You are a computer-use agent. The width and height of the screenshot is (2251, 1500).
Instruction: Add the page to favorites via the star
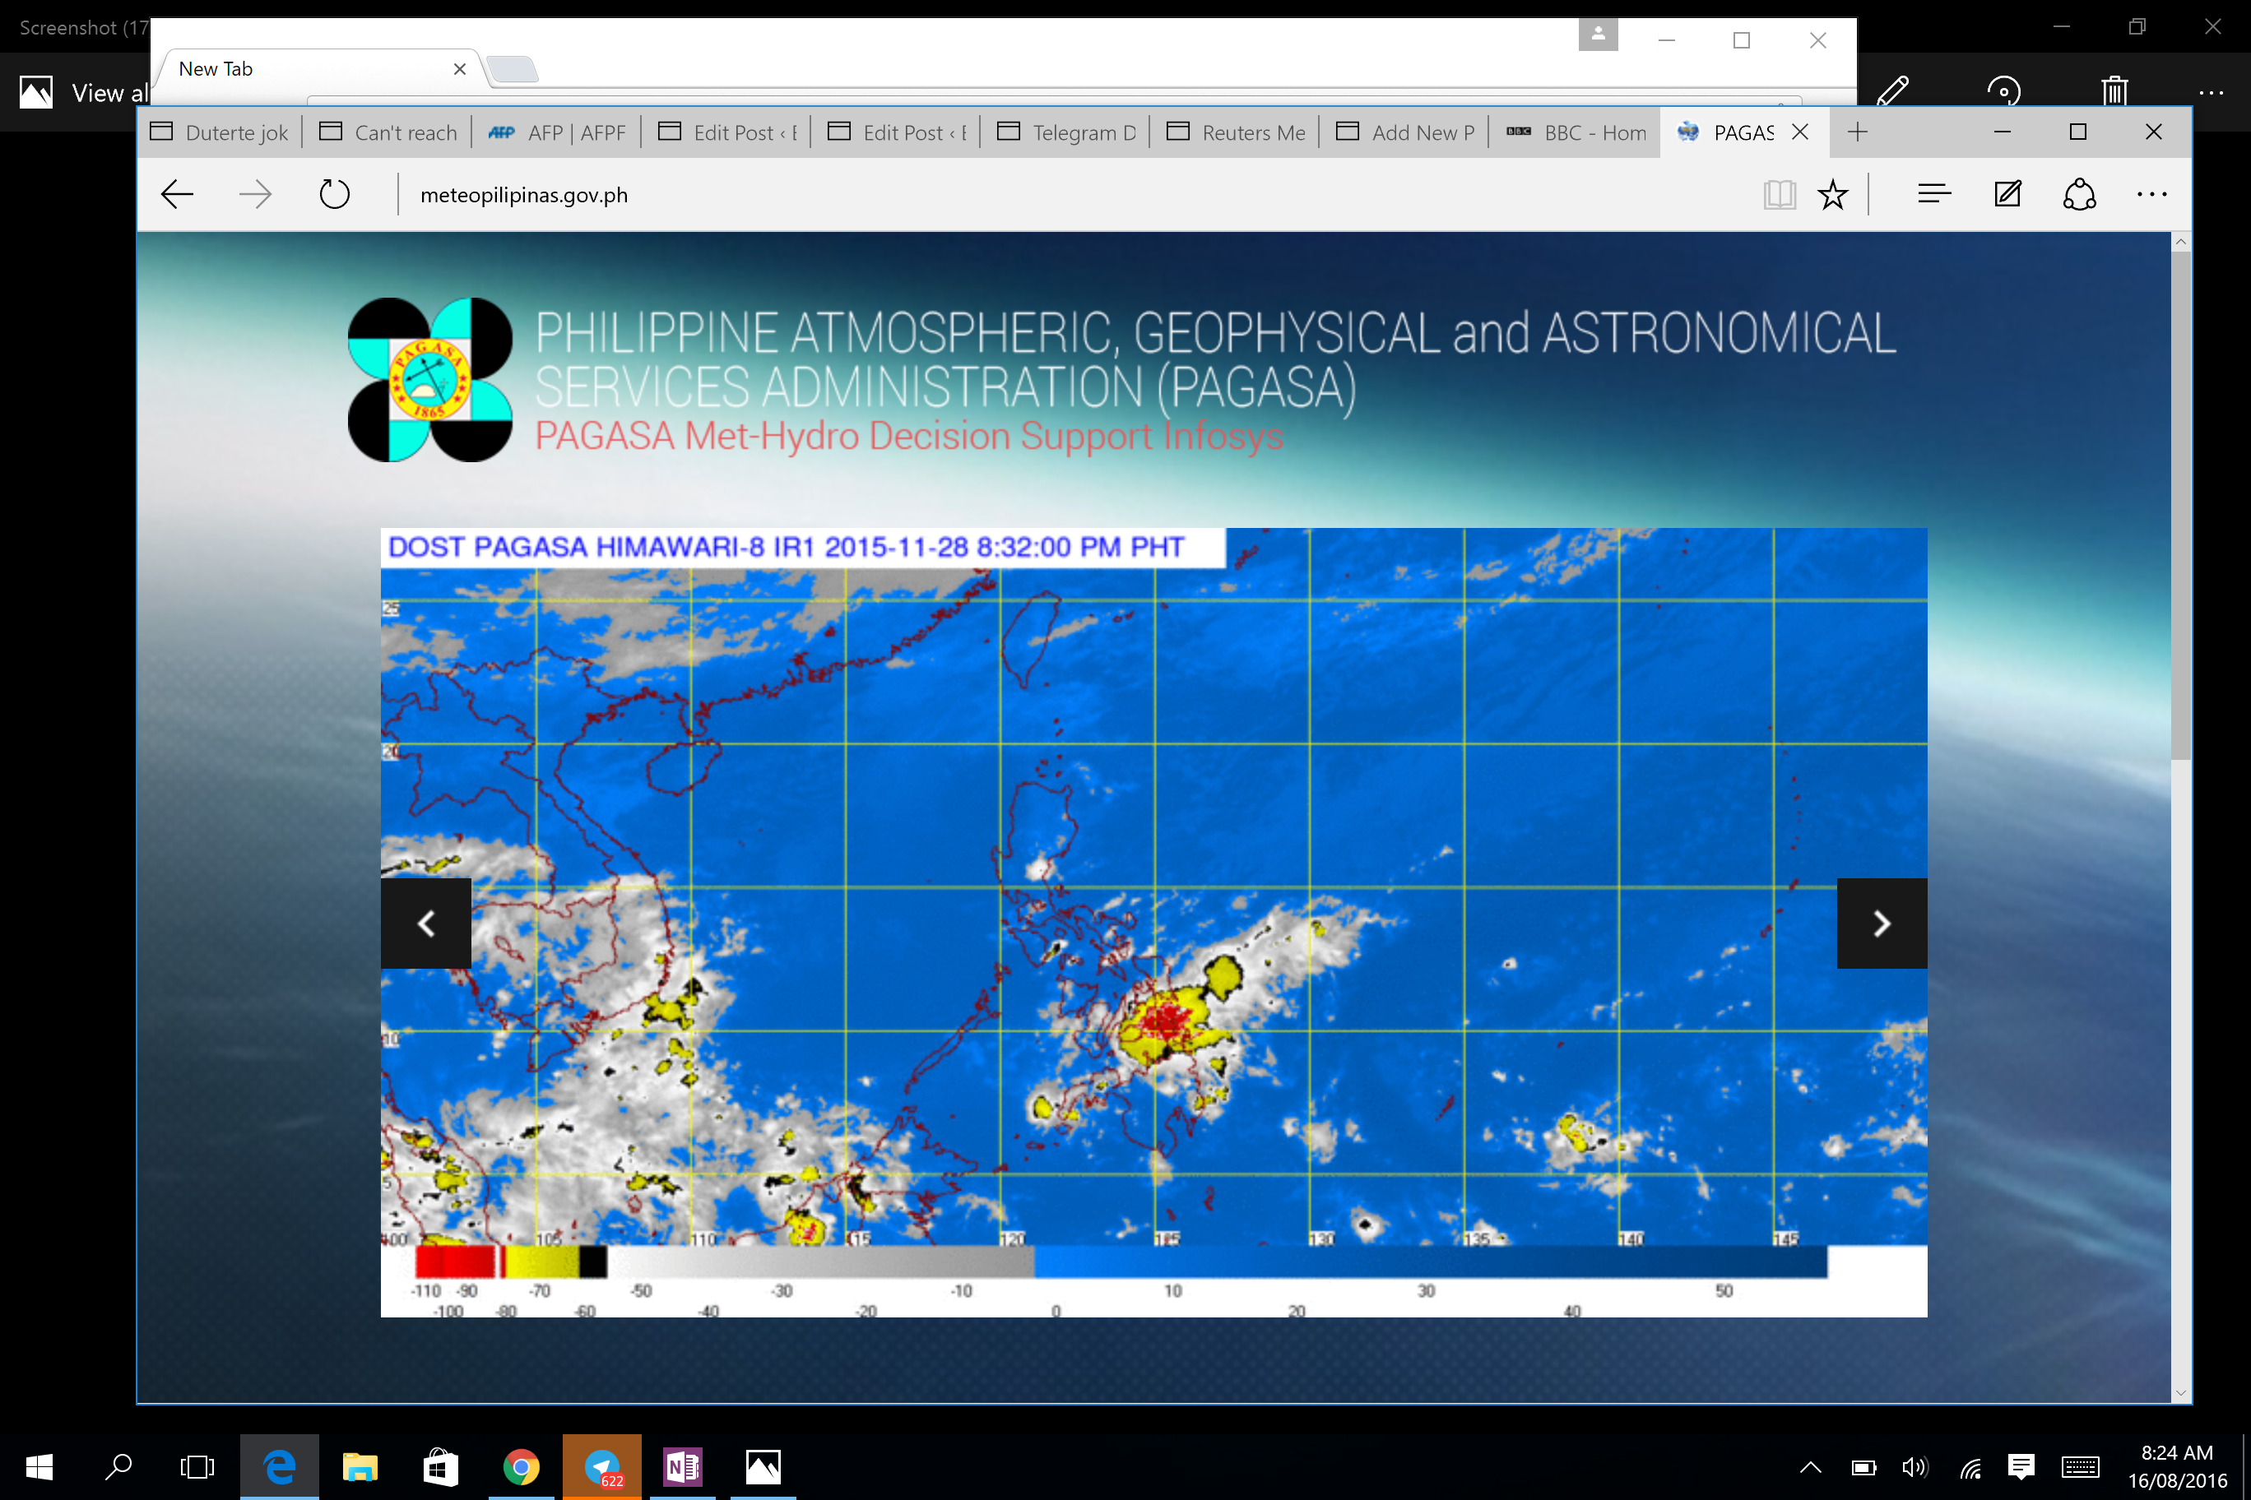[1831, 194]
